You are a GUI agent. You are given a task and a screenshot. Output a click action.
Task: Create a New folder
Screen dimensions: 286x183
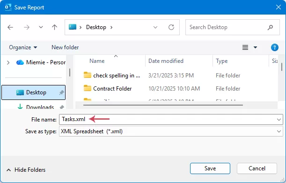[x=65, y=47]
